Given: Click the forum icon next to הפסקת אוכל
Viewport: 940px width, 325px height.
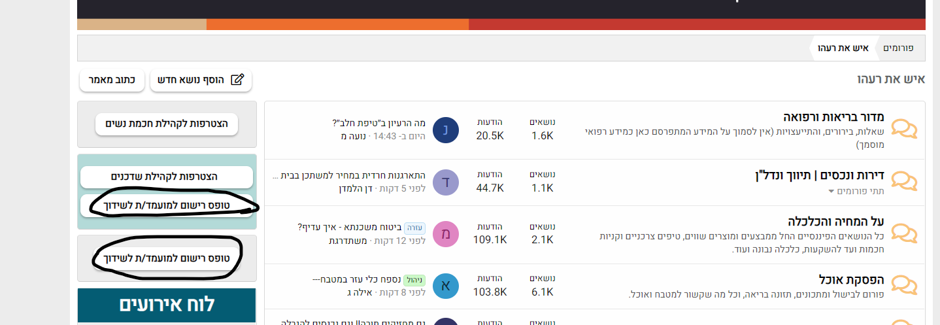Looking at the screenshot, I should [x=904, y=285].
